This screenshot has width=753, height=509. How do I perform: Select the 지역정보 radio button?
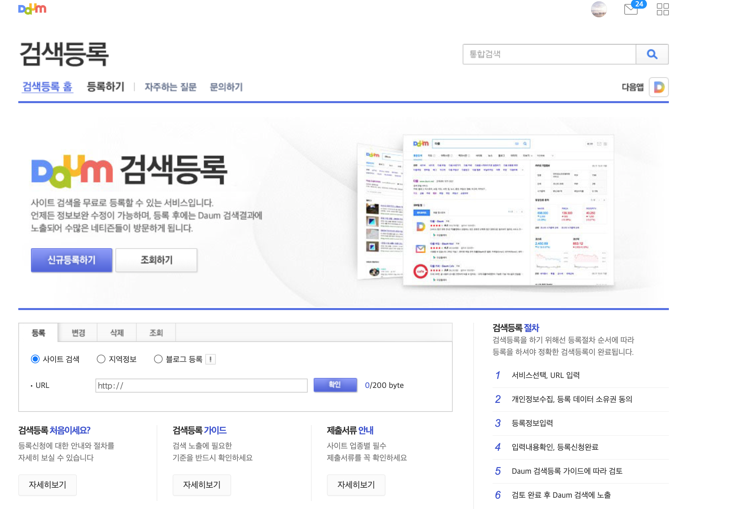(101, 359)
